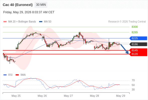Image resolution: width=148 pixels, height=100 pixels.
Task: Click the 9MA legend swatch
Action: pos(17,75)
